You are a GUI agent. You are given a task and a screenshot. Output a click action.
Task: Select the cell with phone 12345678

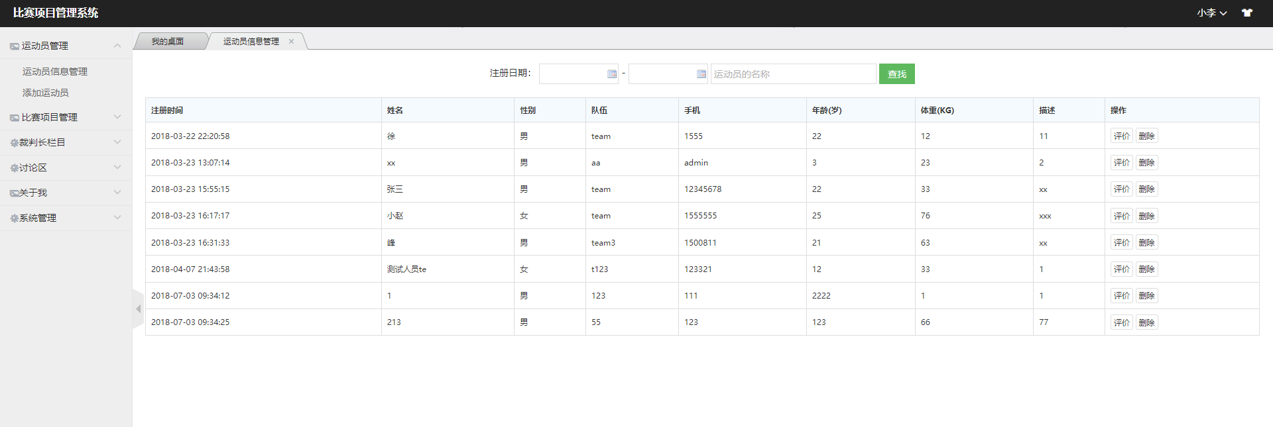pyautogui.click(x=743, y=189)
